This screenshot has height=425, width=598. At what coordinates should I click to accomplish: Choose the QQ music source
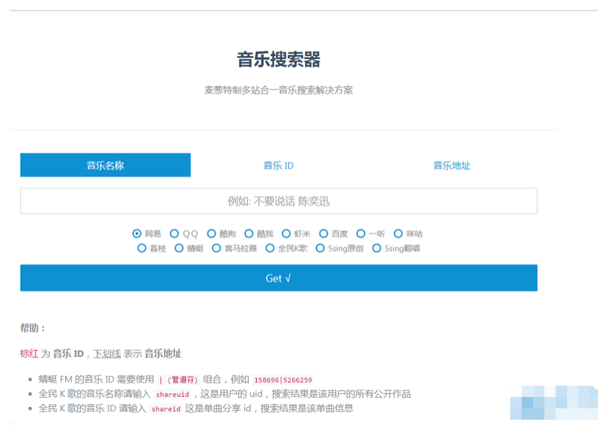pos(175,234)
